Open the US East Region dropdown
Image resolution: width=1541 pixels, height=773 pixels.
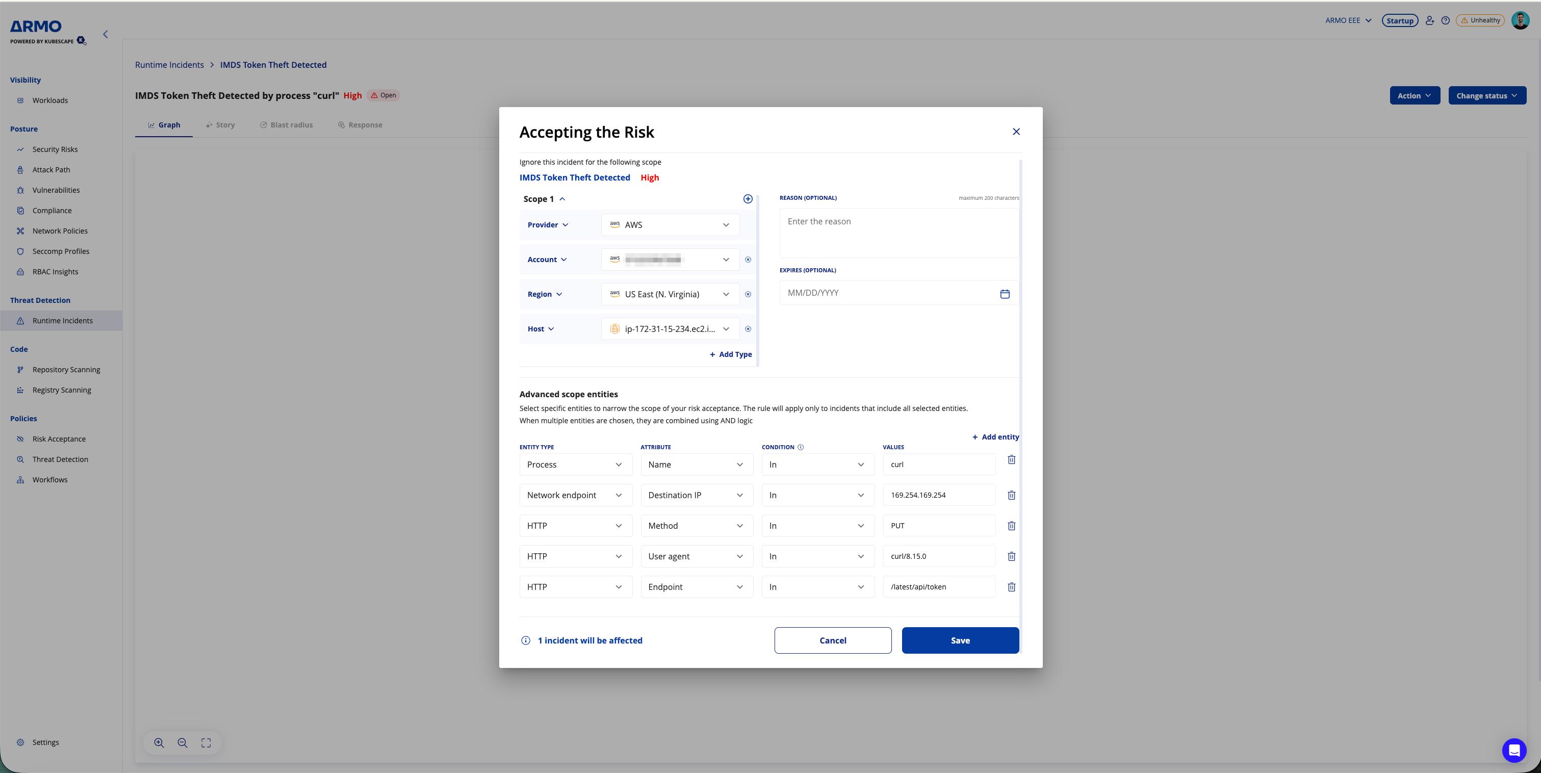point(670,294)
